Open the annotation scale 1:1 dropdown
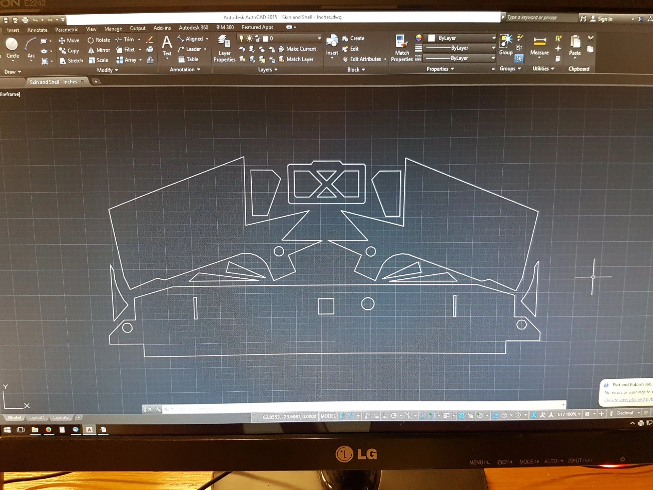The width and height of the screenshot is (653, 490). click(569, 414)
